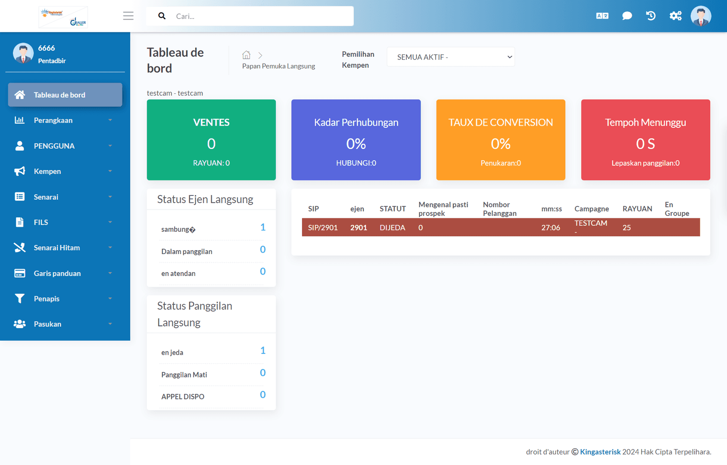
Task: Expand the FILS section
Action: pos(41,222)
